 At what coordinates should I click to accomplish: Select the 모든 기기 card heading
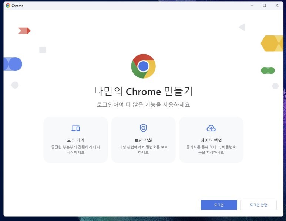point(75,140)
